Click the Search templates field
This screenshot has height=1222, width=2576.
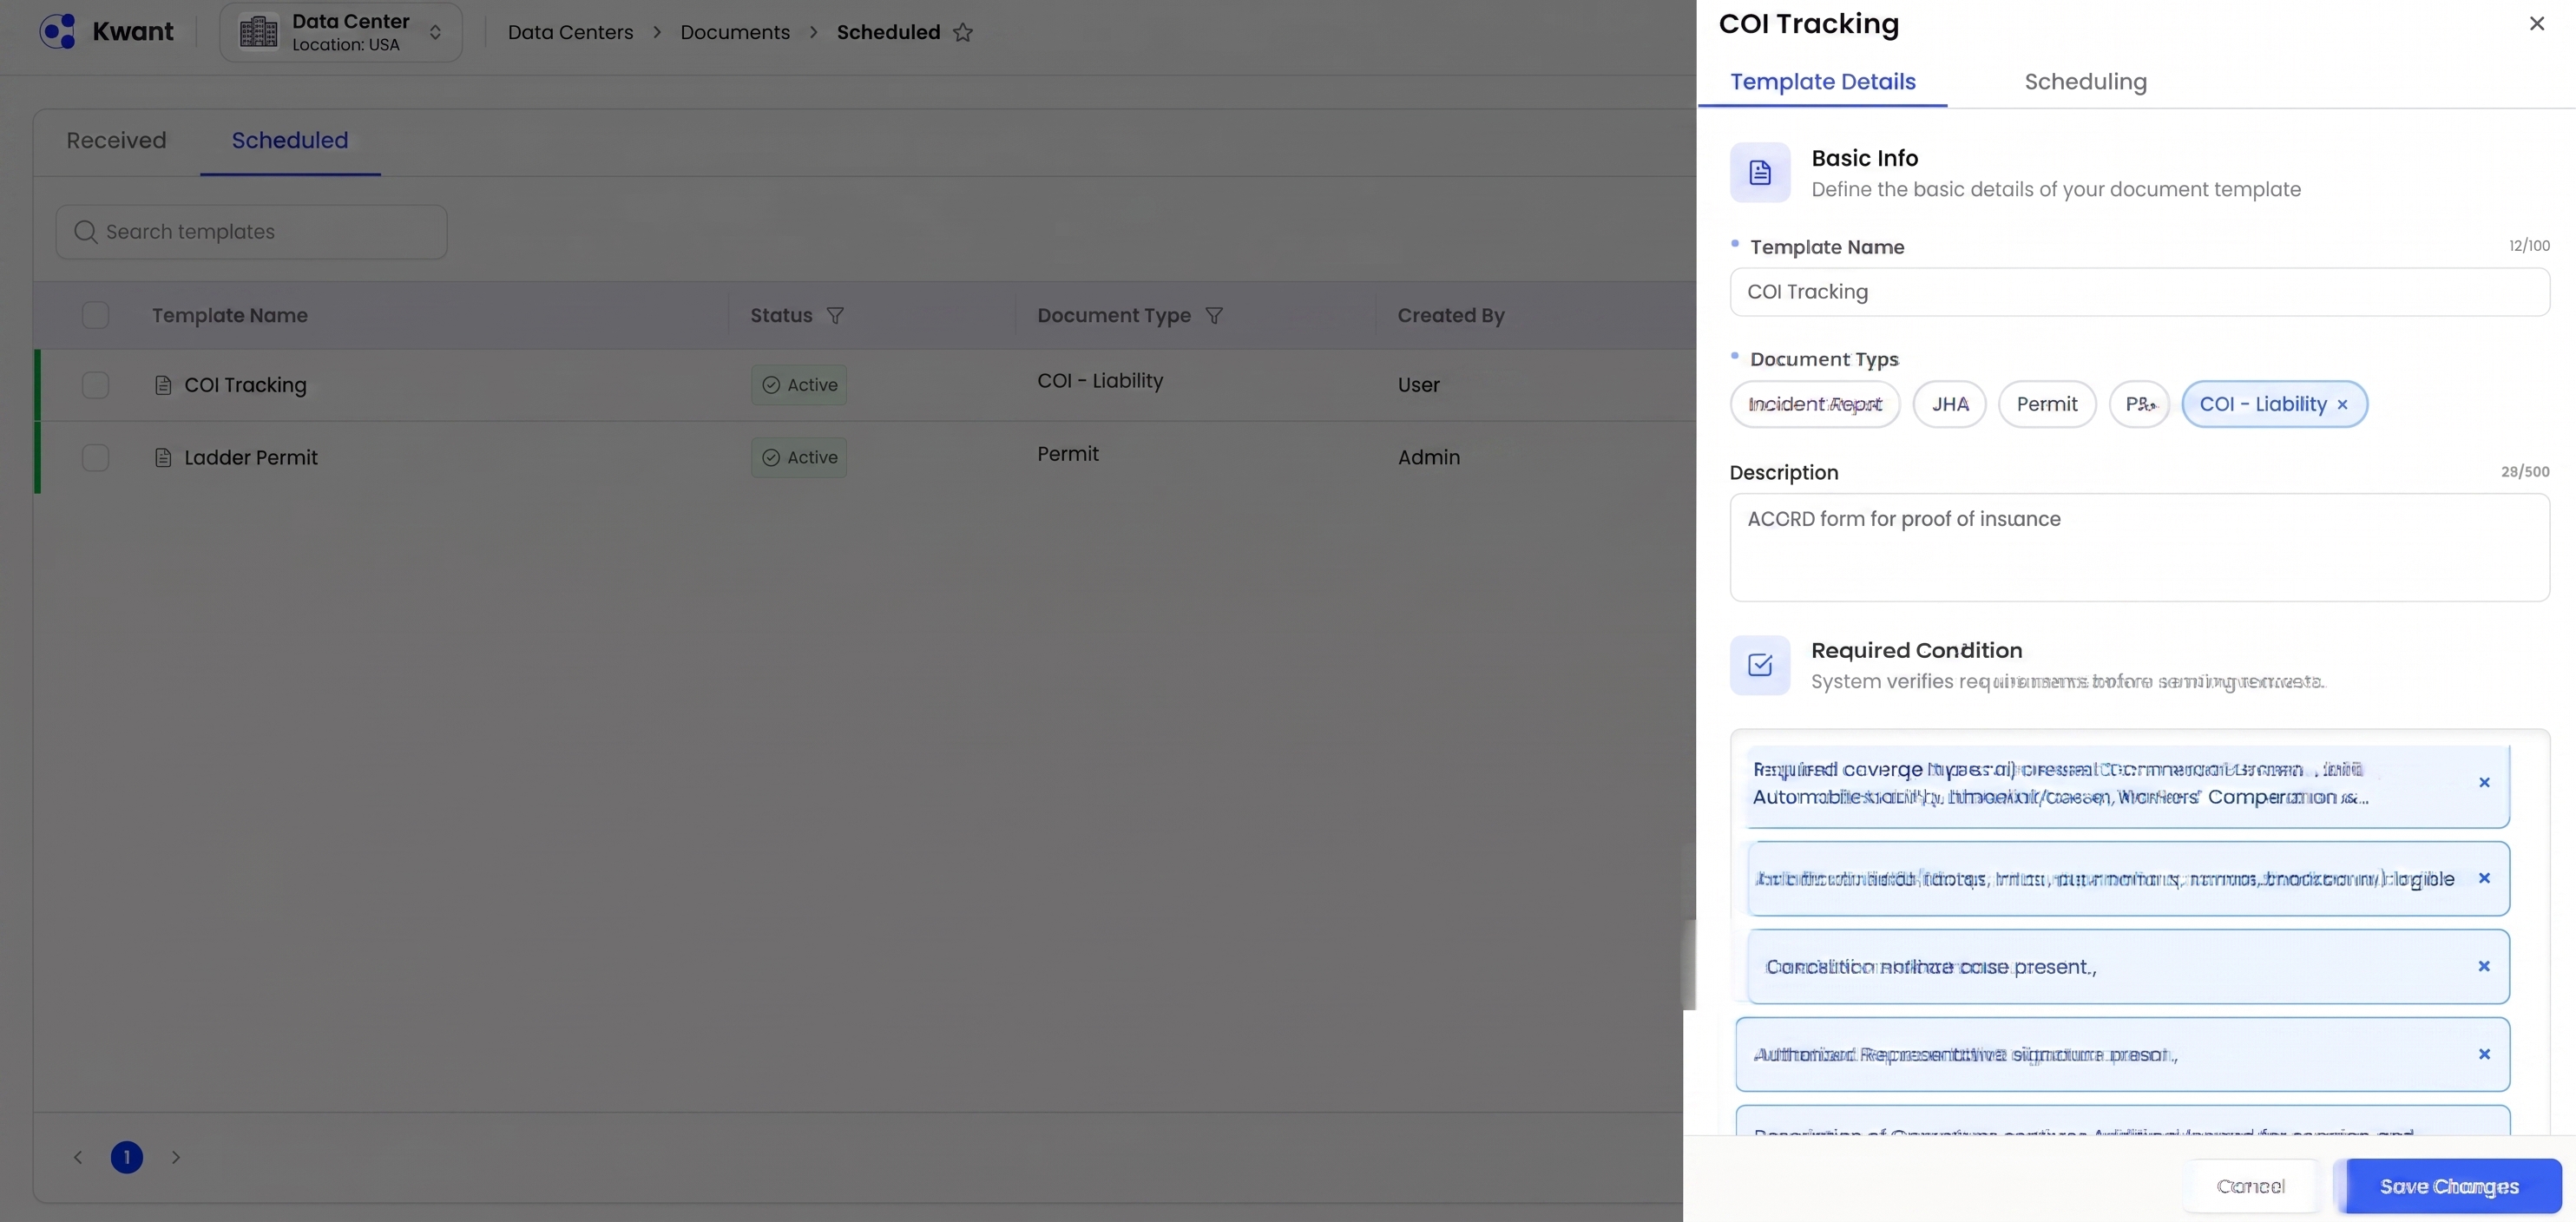click(251, 232)
